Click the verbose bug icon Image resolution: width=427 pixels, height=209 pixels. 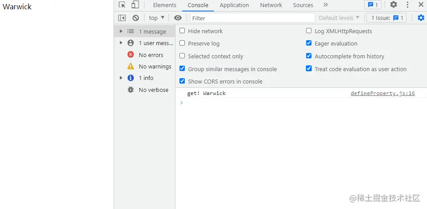pos(131,90)
